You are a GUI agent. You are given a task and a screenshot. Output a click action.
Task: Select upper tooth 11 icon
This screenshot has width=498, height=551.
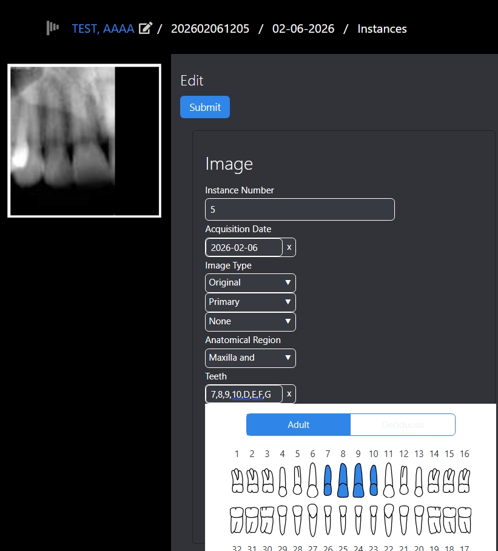[389, 479]
